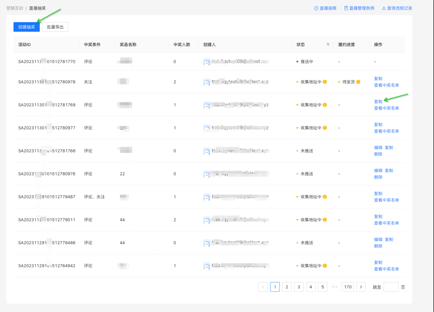Click creator avatar icon in row ending 512781768
Viewport: 434px width, 312px height.
click(x=207, y=151)
